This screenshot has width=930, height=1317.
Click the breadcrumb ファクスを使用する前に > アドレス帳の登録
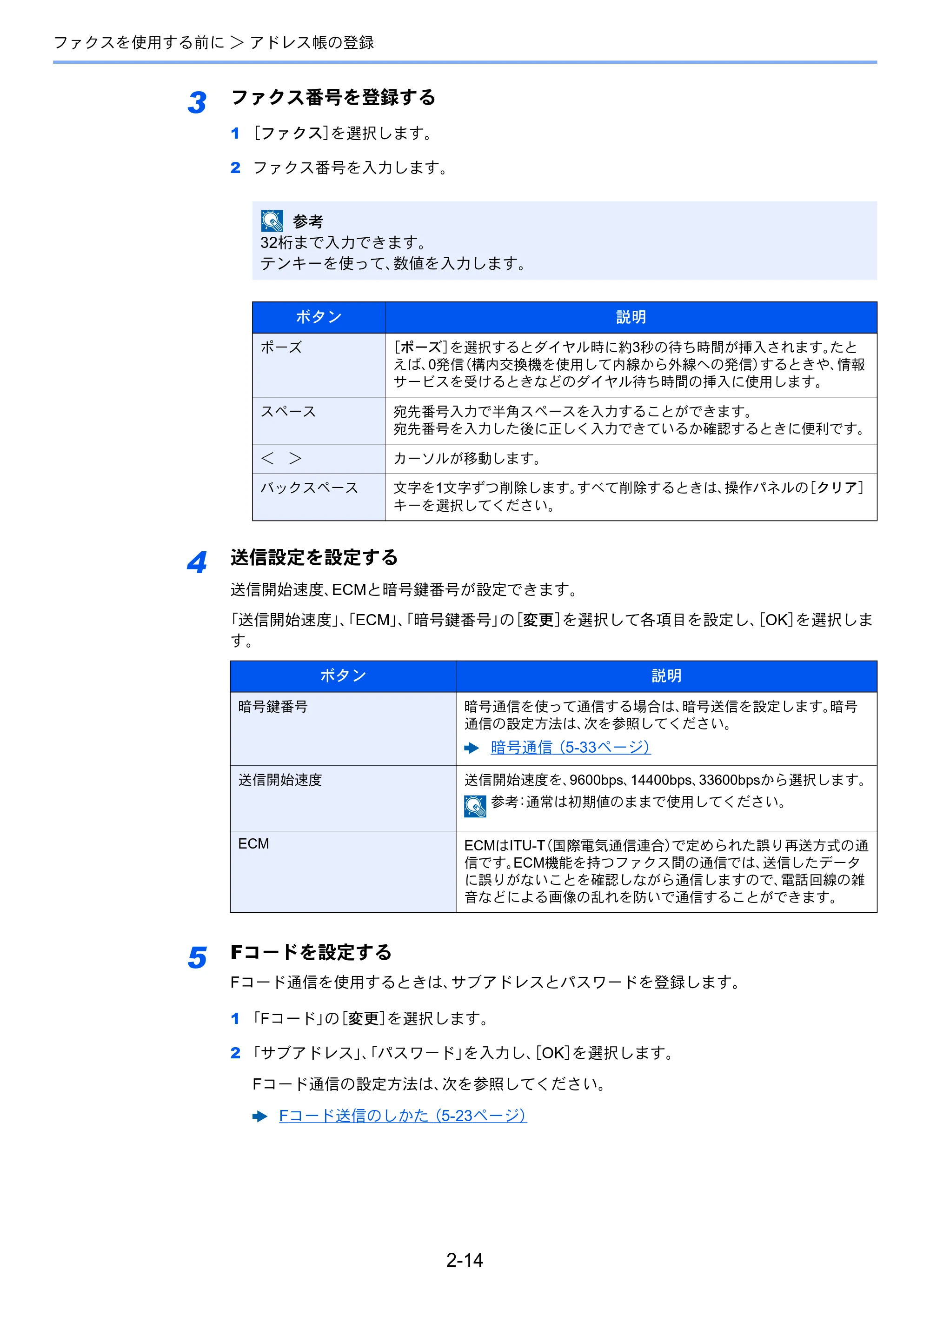[x=213, y=42]
